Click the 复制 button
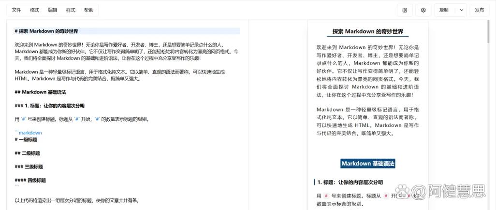496x210 pixels. (x=443, y=10)
